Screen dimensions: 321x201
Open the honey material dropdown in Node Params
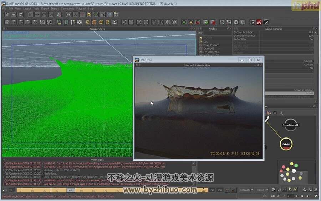[x=289, y=93]
